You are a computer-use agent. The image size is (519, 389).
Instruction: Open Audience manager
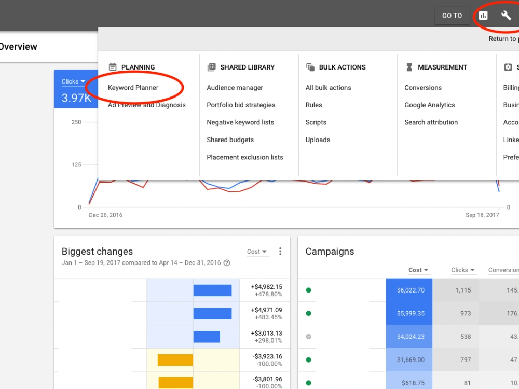click(x=235, y=88)
